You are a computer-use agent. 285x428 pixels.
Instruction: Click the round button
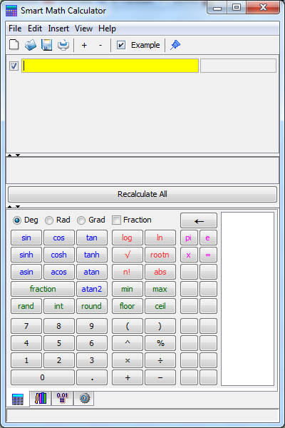92,306
